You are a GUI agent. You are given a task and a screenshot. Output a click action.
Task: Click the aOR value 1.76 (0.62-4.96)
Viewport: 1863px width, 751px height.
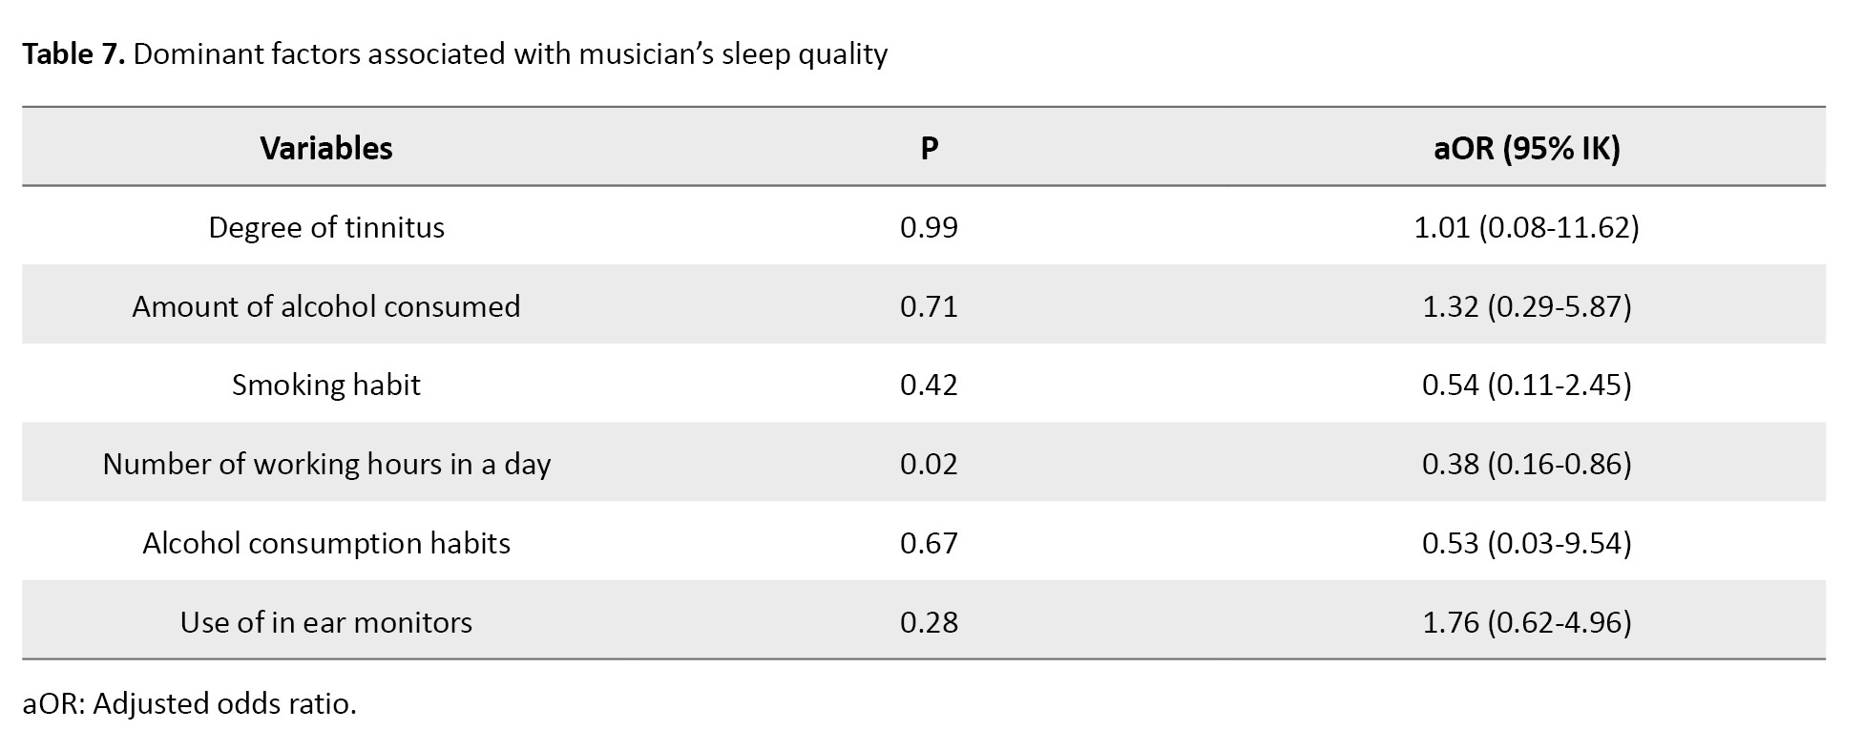pyautogui.click(x=1526, y=622)
